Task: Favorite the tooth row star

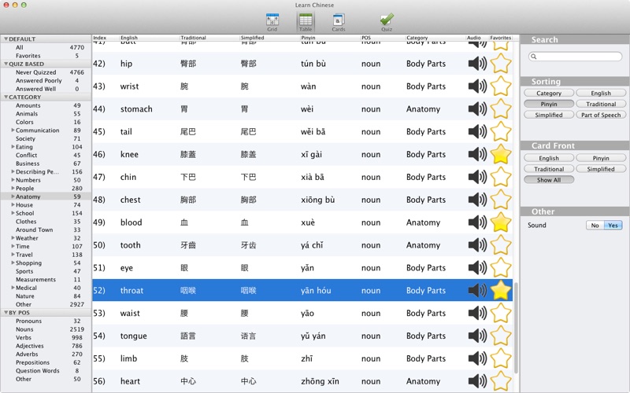Action: pyautogui.click(x=501, y=245)
